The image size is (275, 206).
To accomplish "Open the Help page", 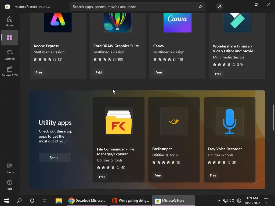I will coord(10,185).
